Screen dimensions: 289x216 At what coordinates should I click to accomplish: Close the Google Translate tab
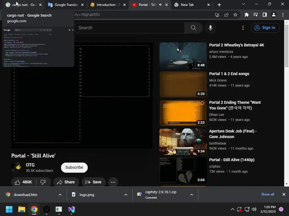(x=82, y=5)
